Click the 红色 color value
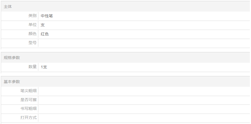 click(45, 34)
